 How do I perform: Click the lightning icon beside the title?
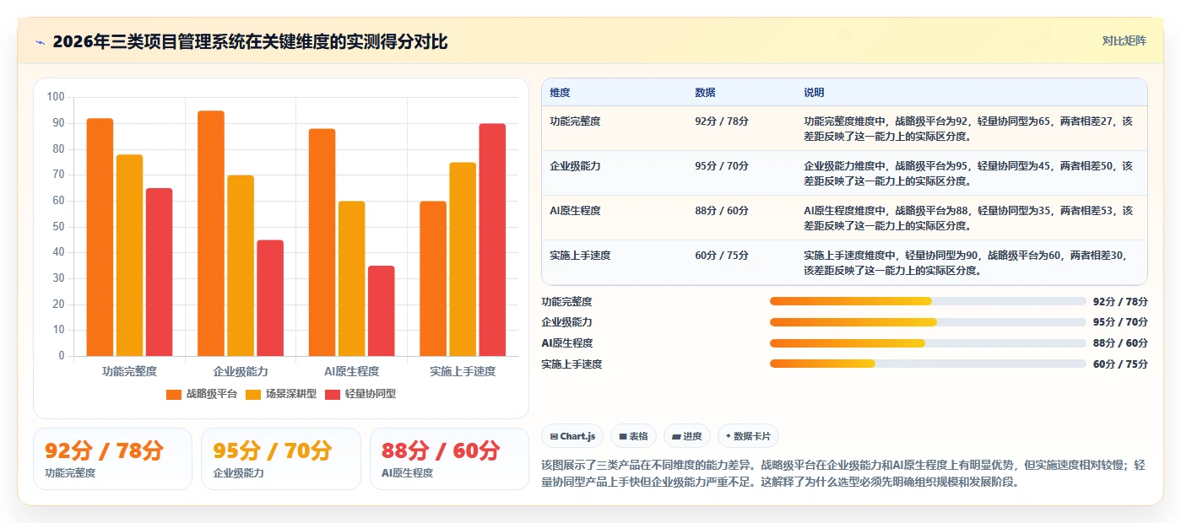[40, 42]
